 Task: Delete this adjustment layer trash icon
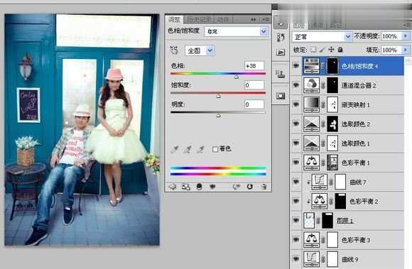264,187
